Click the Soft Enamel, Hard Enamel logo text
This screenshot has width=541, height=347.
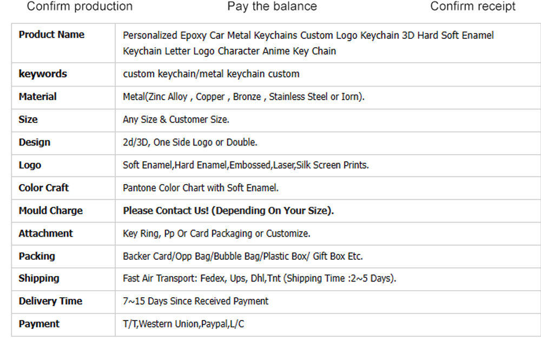246,165
